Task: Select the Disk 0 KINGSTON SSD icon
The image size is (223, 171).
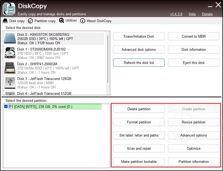Action: coord(10,39)
